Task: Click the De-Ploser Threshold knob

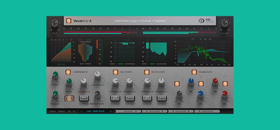Action: (x=147, y=82)
